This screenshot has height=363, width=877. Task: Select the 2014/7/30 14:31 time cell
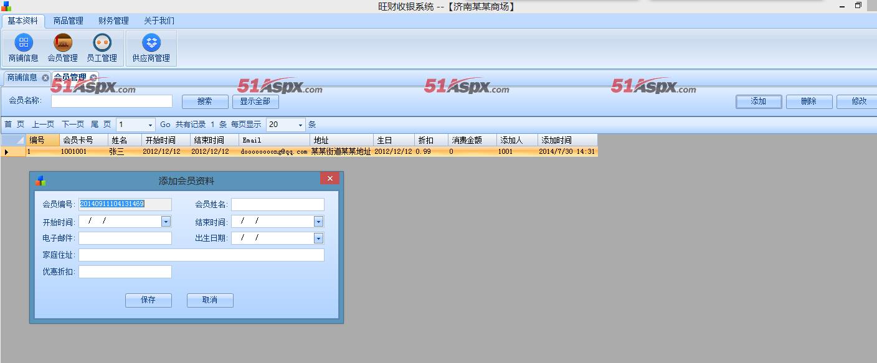(567, 151)
